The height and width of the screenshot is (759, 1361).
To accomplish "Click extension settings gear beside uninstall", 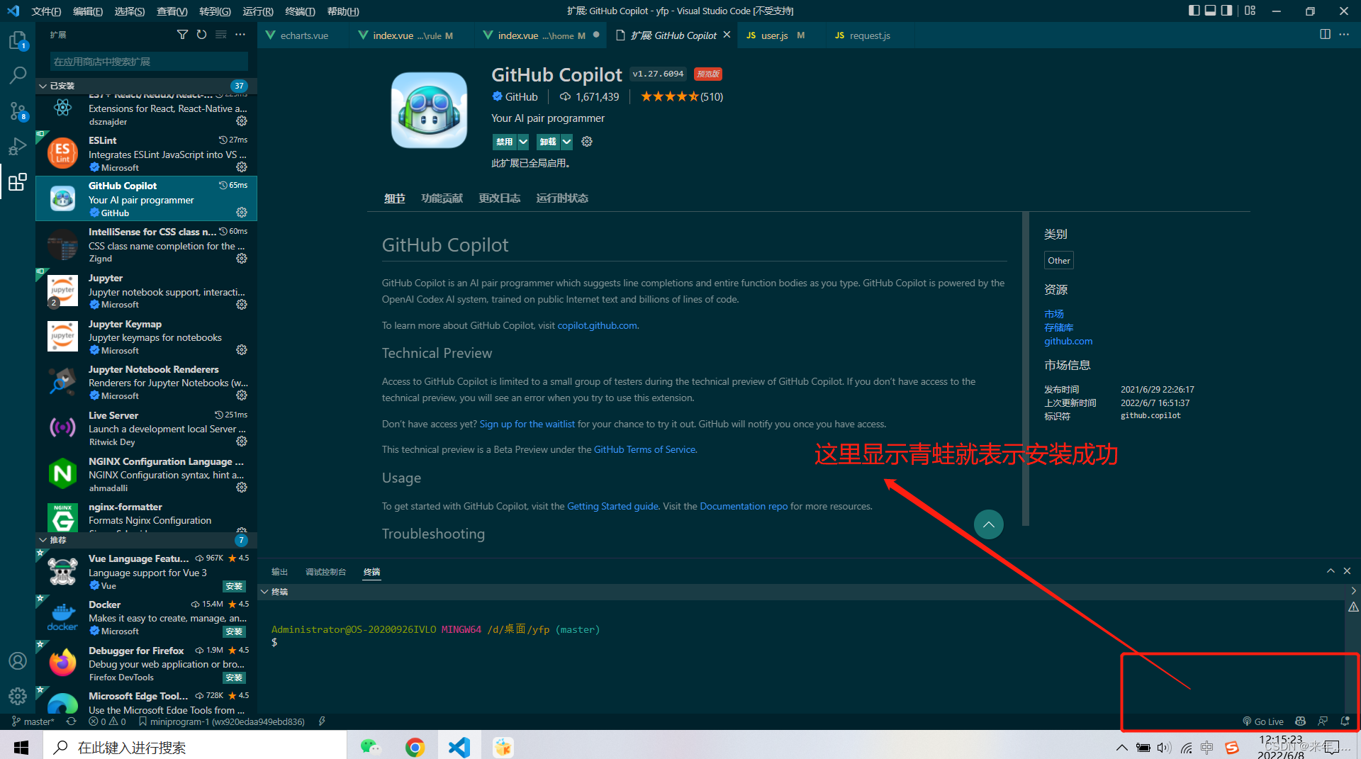I will click(587, 142).
